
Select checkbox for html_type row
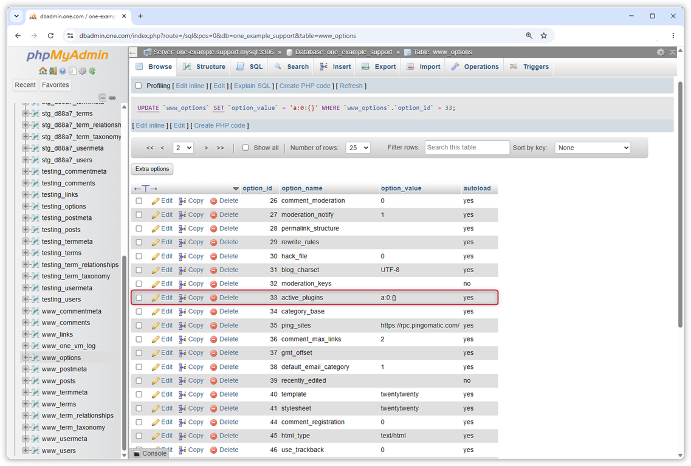[139, 436]
